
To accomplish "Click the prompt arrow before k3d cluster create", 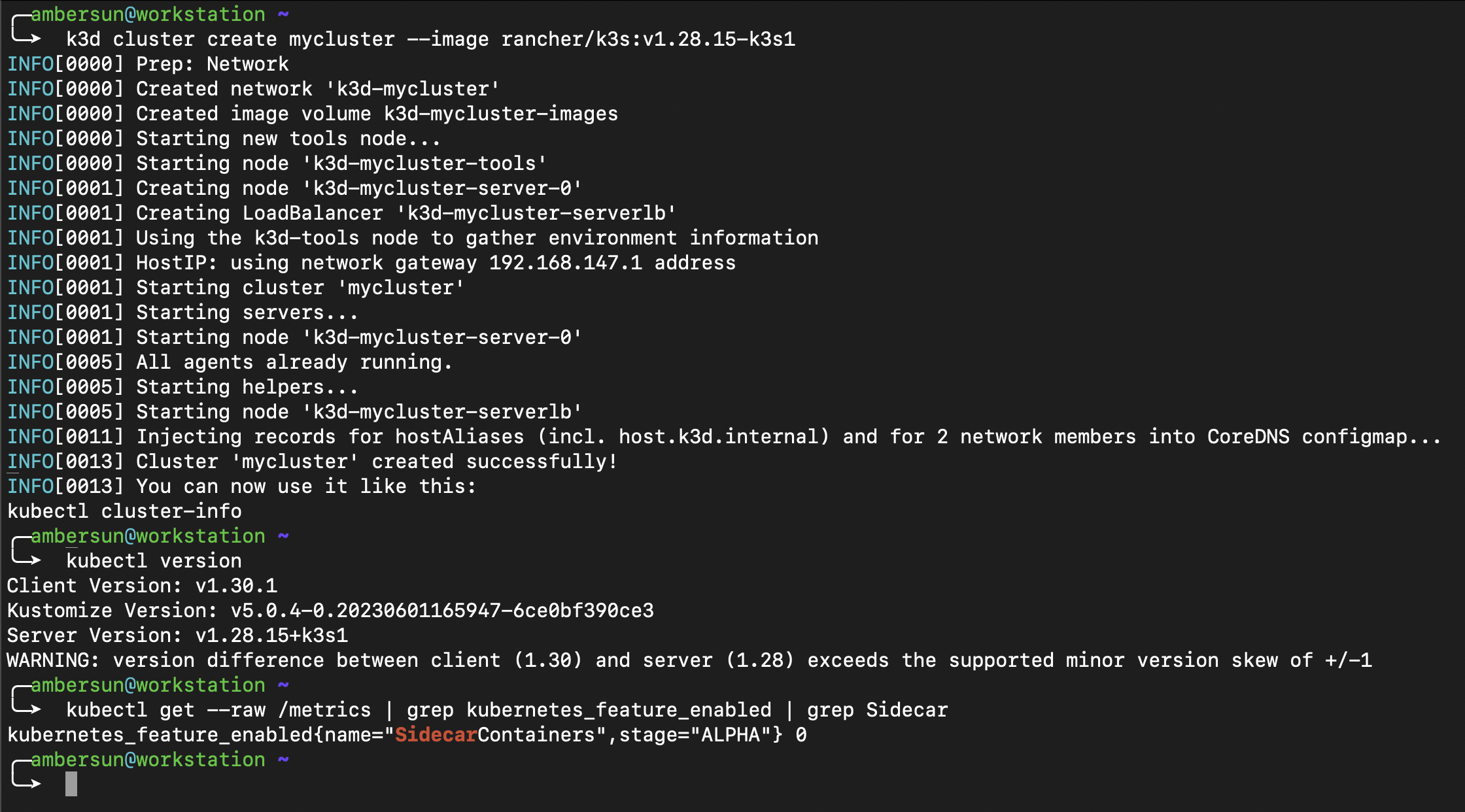I will click(26, 33).
